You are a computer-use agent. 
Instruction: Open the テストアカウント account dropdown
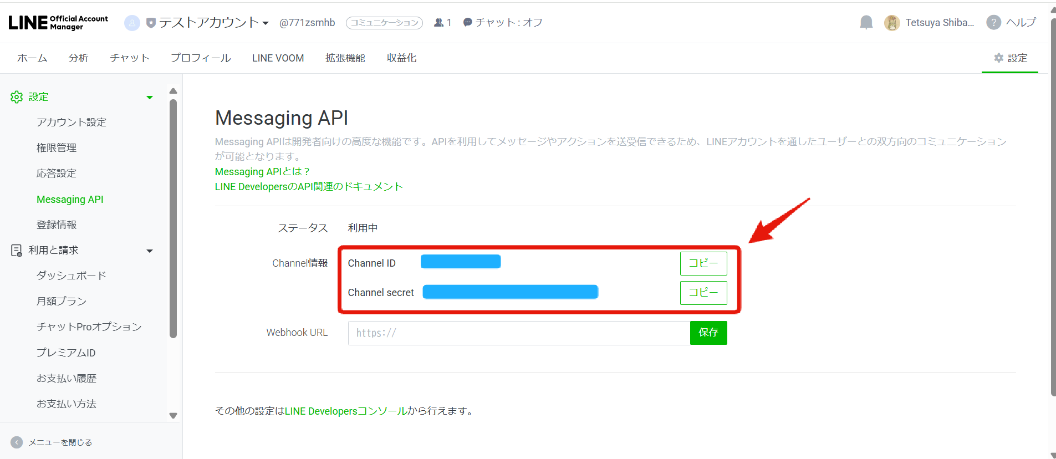tap(213, 23)
